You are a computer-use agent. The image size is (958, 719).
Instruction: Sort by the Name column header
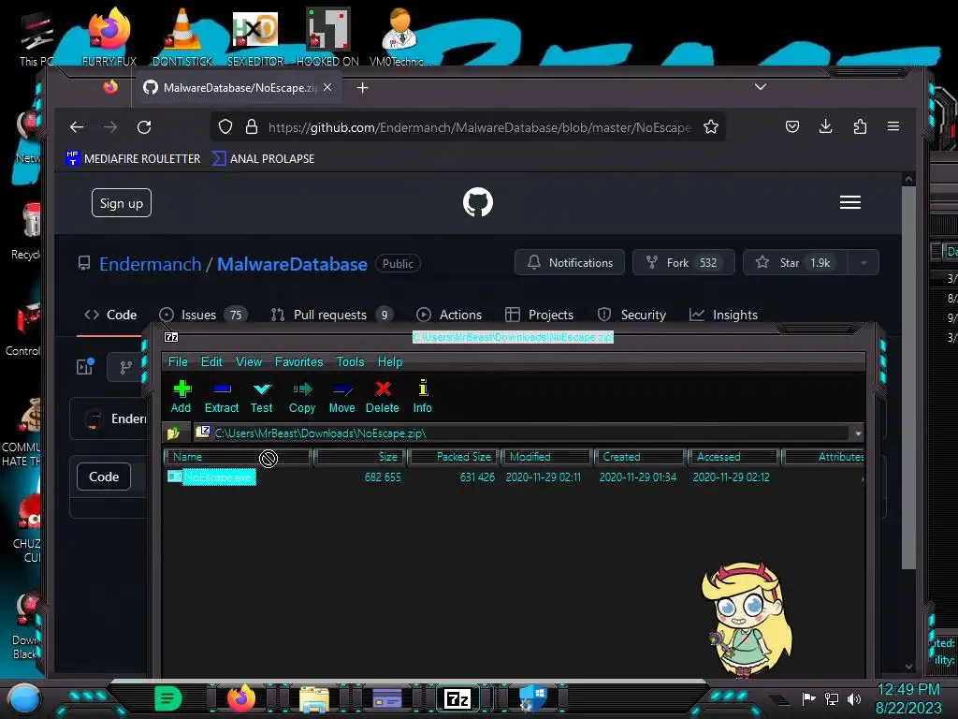pyautogui.click(x=238, y=457)
